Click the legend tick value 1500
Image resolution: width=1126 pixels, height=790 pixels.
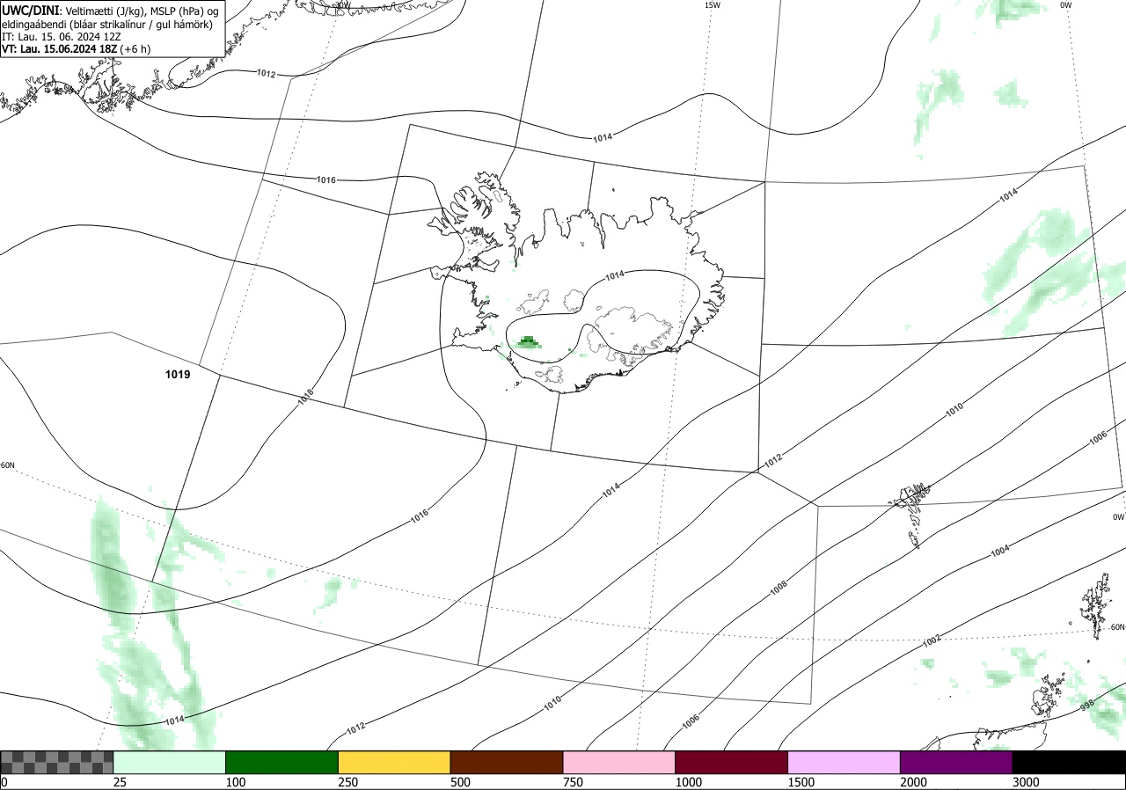point(801,782)
